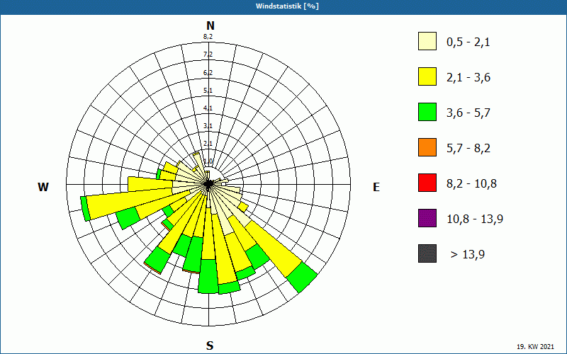Click the 5,1 radial axis value
The image size is (567, 354).
208,91
